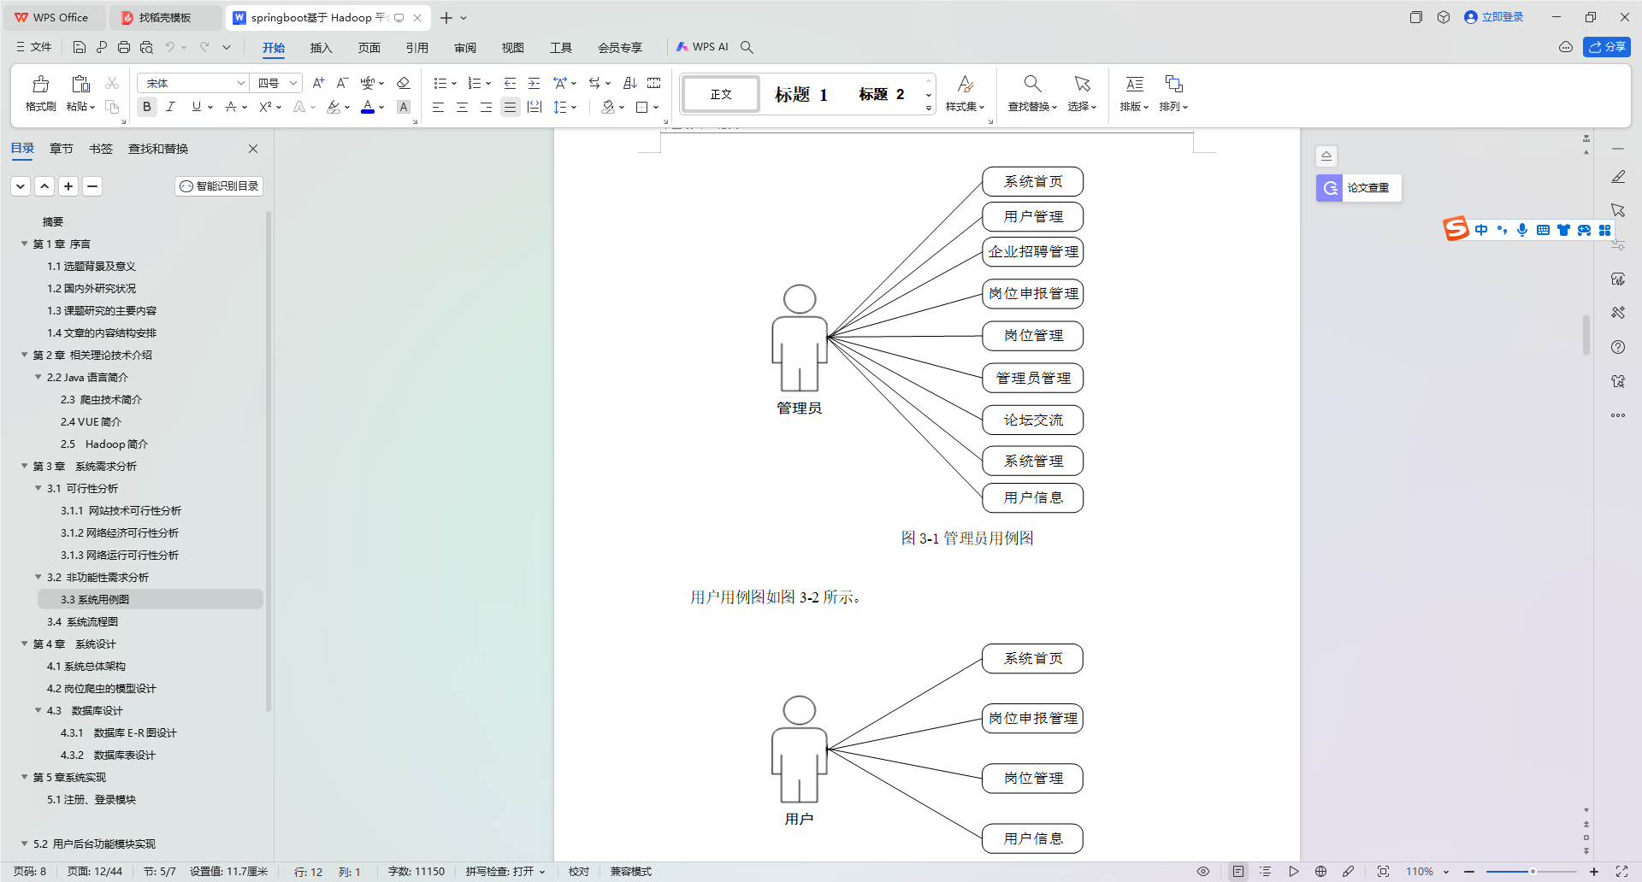Open the References (引用) ribbon tab
The width and height of the screenshot is (1642, 882).
(416, 48)
